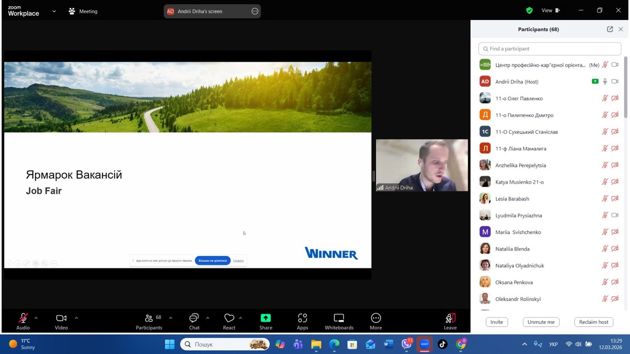Open the View layout menu
Image resolution: width=630 pixels, height=354 pixels.
(x=550, y=10)
